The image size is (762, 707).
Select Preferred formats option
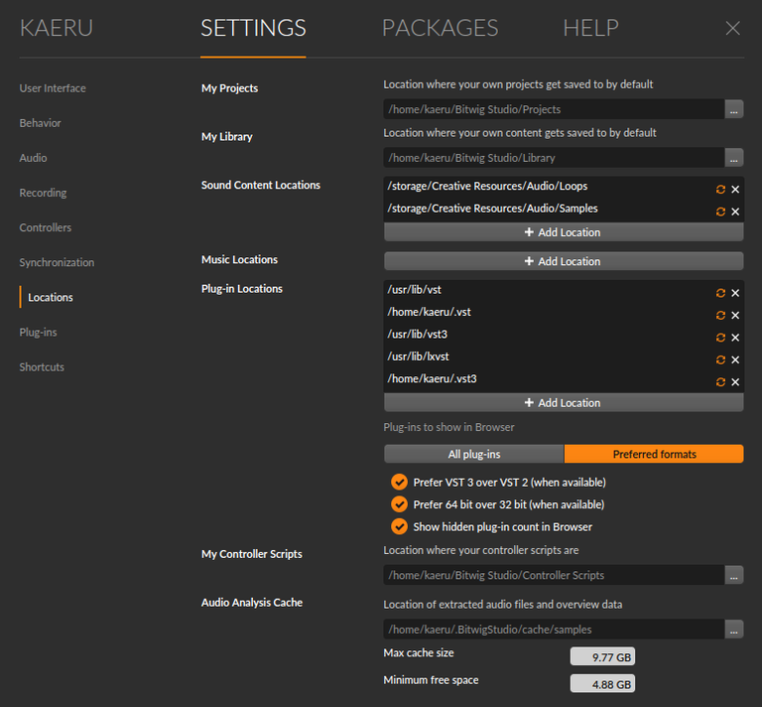[x=654, y=454]
